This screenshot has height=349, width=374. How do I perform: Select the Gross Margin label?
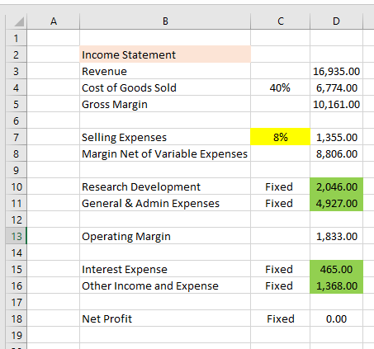tap(165, 104)
